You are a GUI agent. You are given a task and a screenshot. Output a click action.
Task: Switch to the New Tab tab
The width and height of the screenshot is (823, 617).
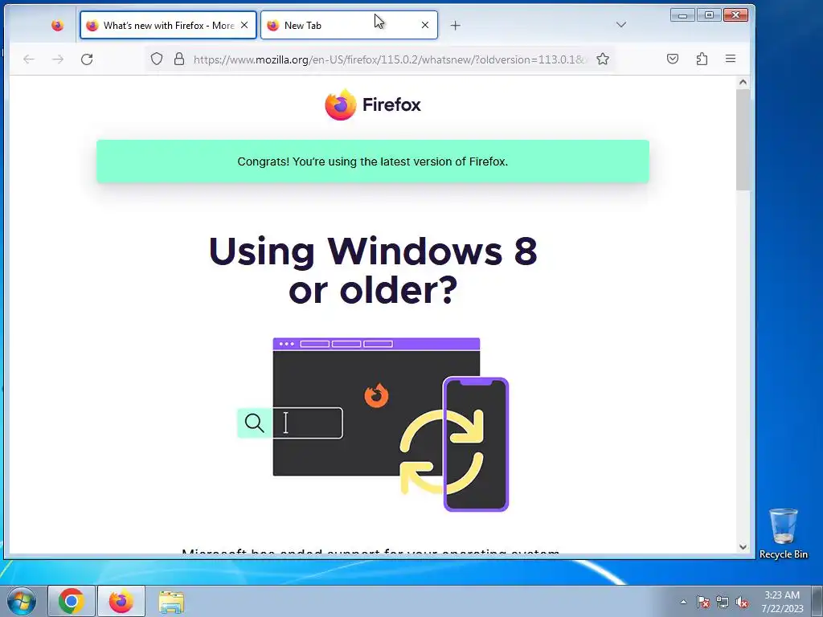pyautogui.click(x=349, y=25)
